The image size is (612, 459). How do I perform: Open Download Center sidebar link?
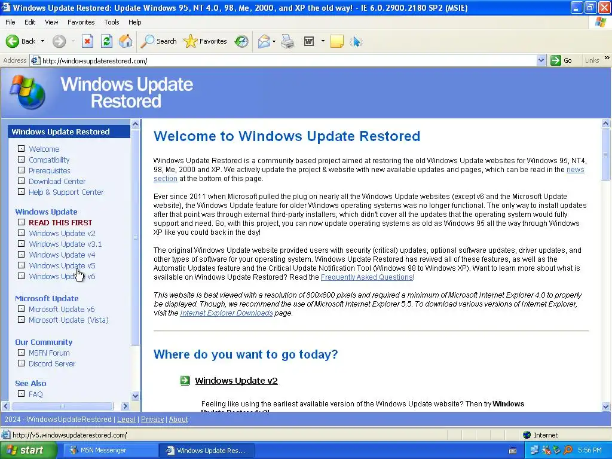pyautogui.click(x=57, y=181)
